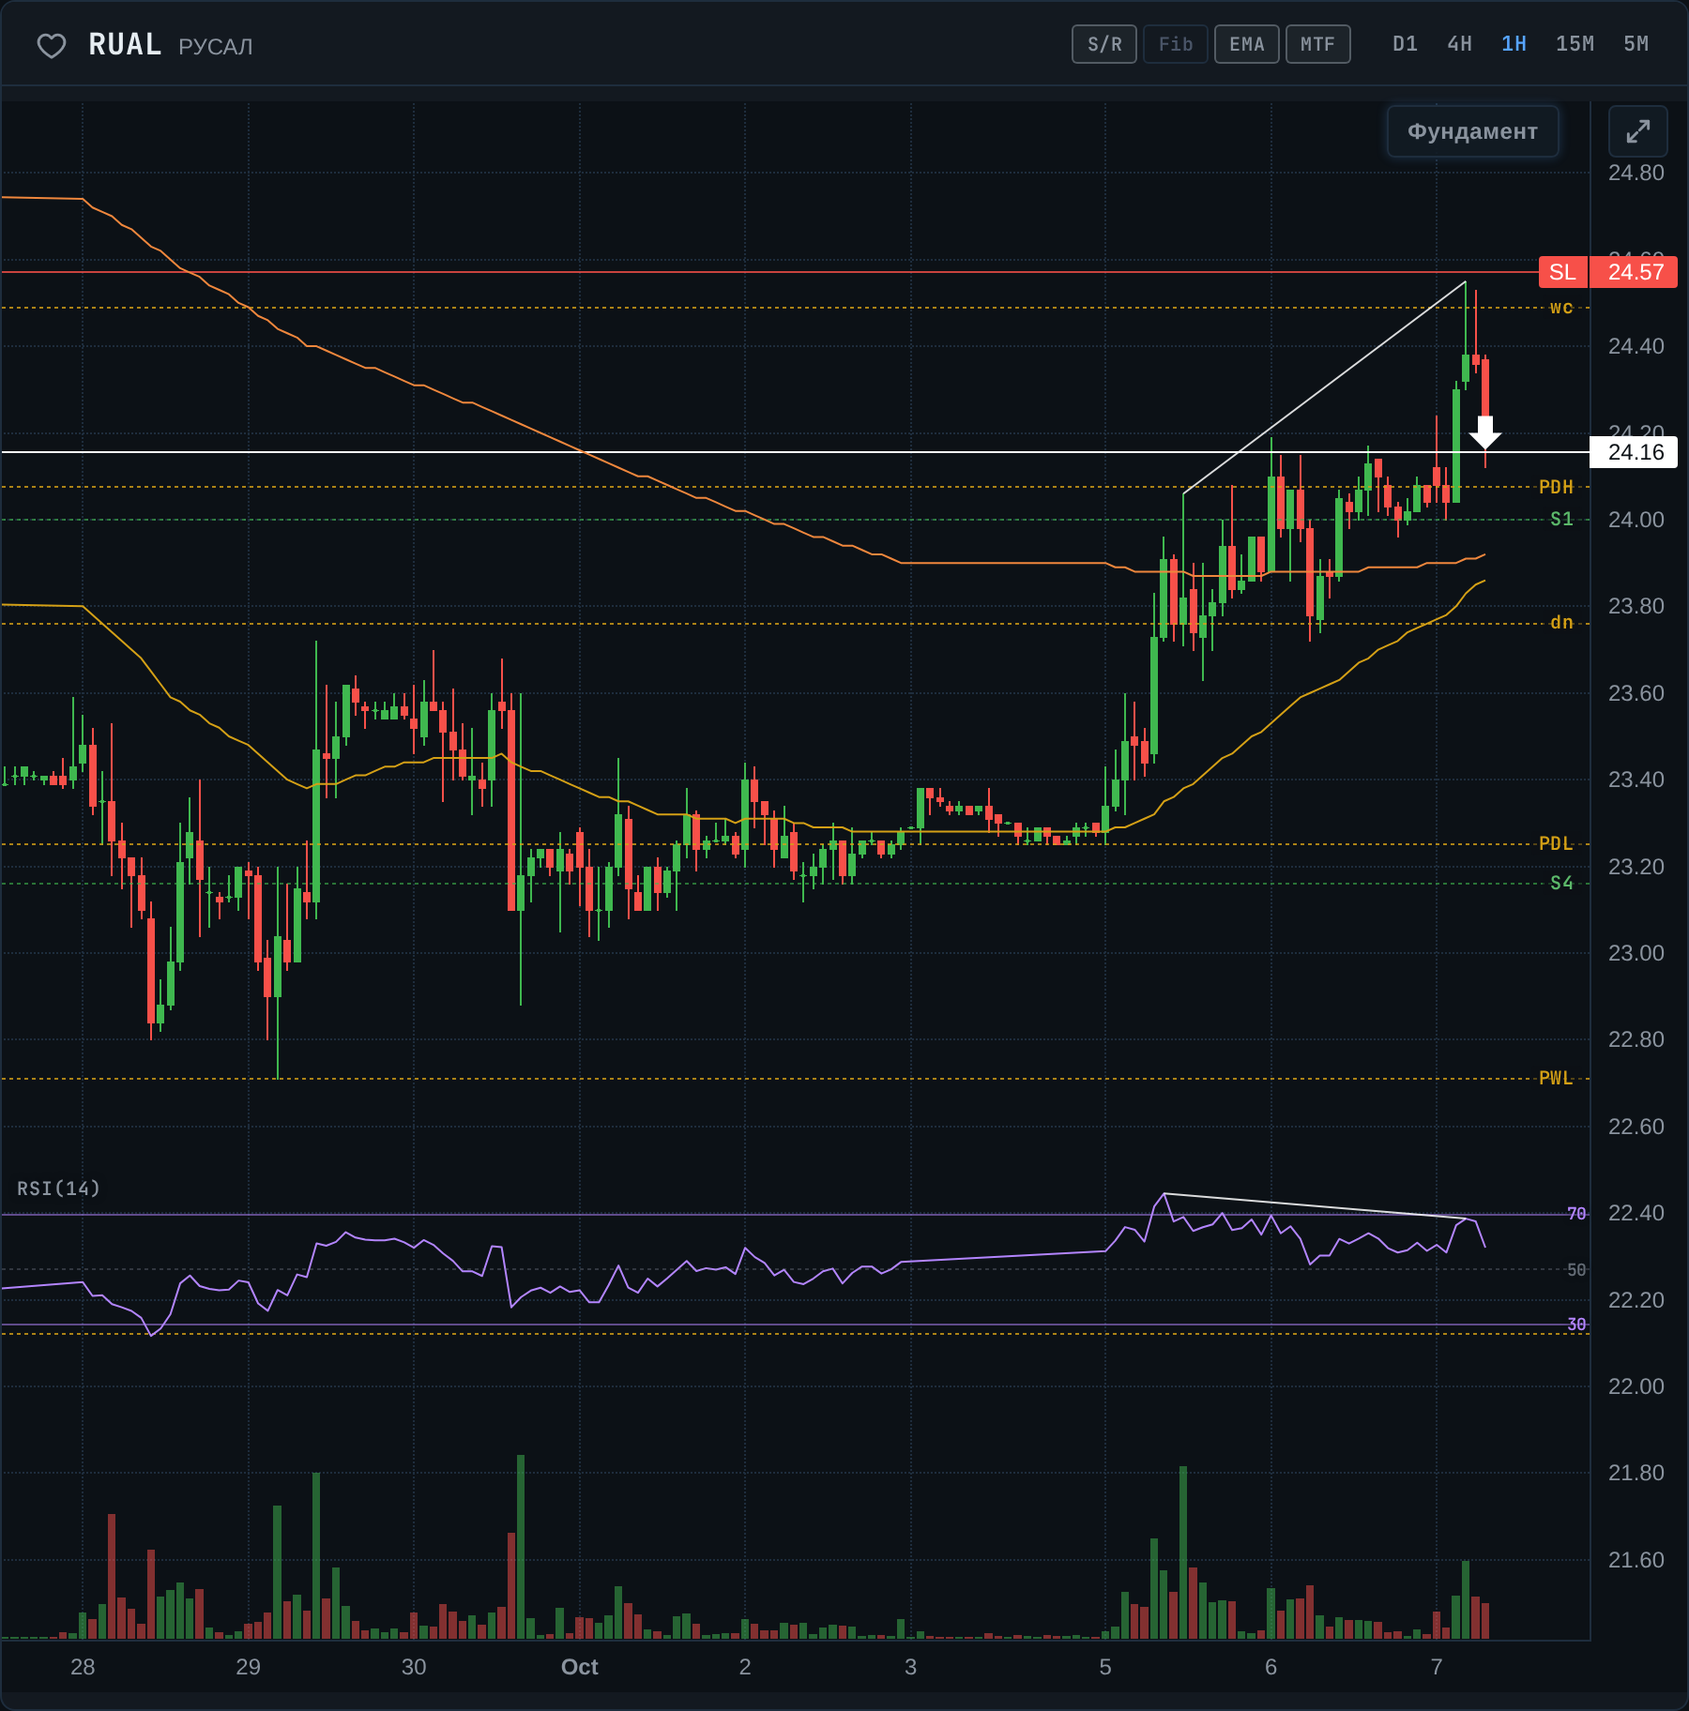This screenshot has width=1689, height=1711.
Task: Click the PWL level label
Action: tap(1556, 1078)
